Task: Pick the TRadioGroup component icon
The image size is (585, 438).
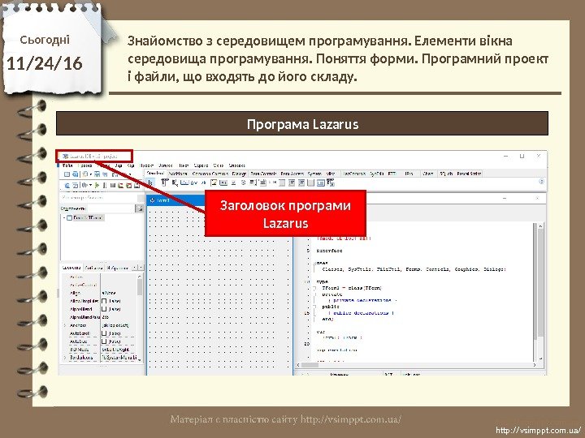Action: 292,182
